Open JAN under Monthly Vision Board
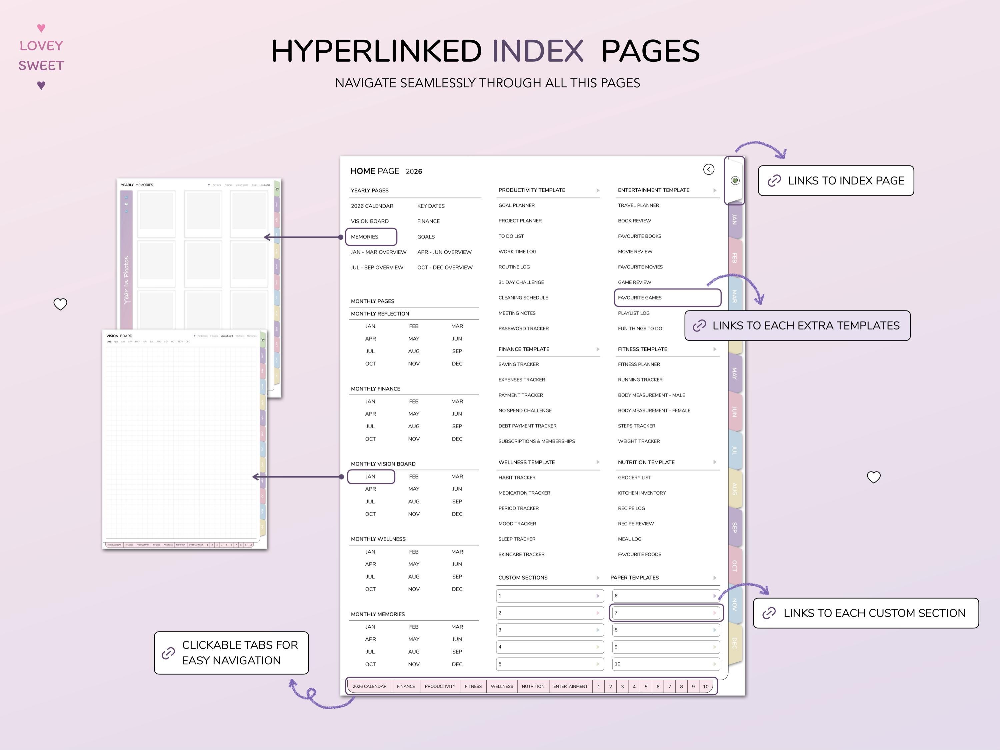 pyautogui.click(x=371, y=477)
